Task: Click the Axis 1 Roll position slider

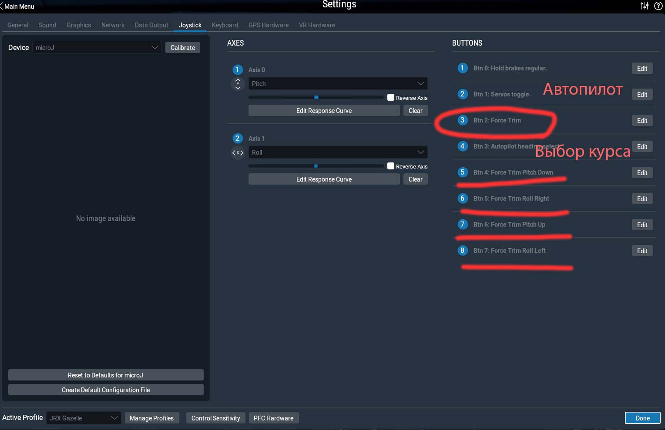Action: (316, 166)
